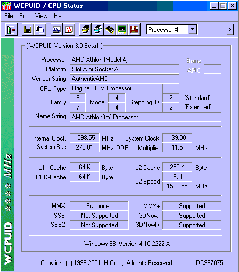This screenshot has width=239, height=272.
Task: Open the Help menu
Action: click(x=60, y=16)
